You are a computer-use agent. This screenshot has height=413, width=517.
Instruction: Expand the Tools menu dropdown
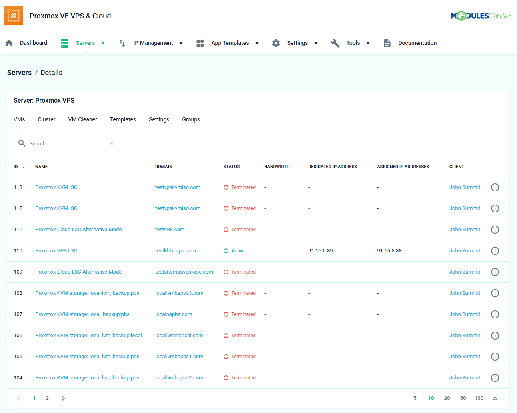[368, 43]
